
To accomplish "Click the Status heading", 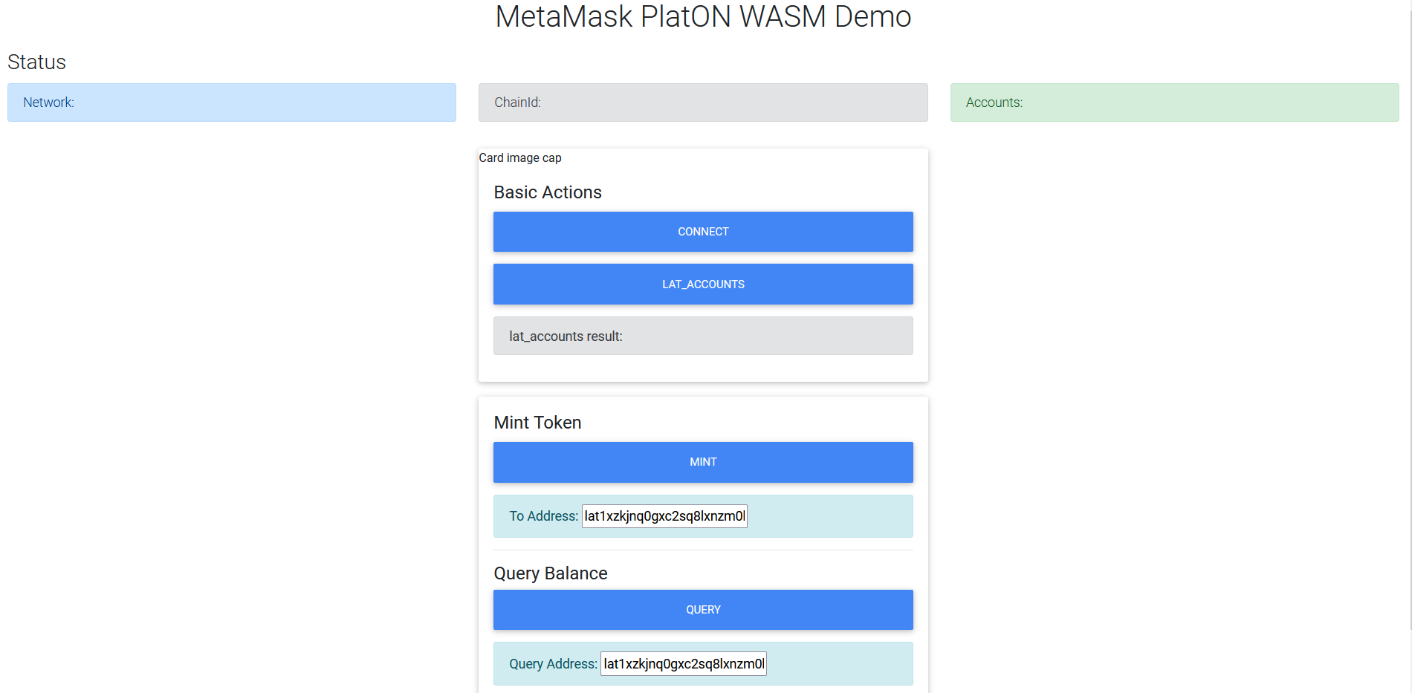I will pyautogui.click(x=36, y=62).
